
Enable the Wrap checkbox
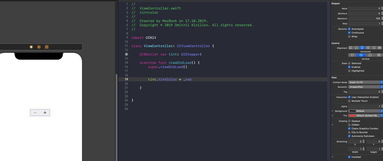click(x=349, y=37)
